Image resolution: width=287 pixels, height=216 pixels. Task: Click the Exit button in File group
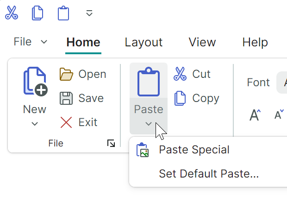pyautogui.click(x=79, y=122)
